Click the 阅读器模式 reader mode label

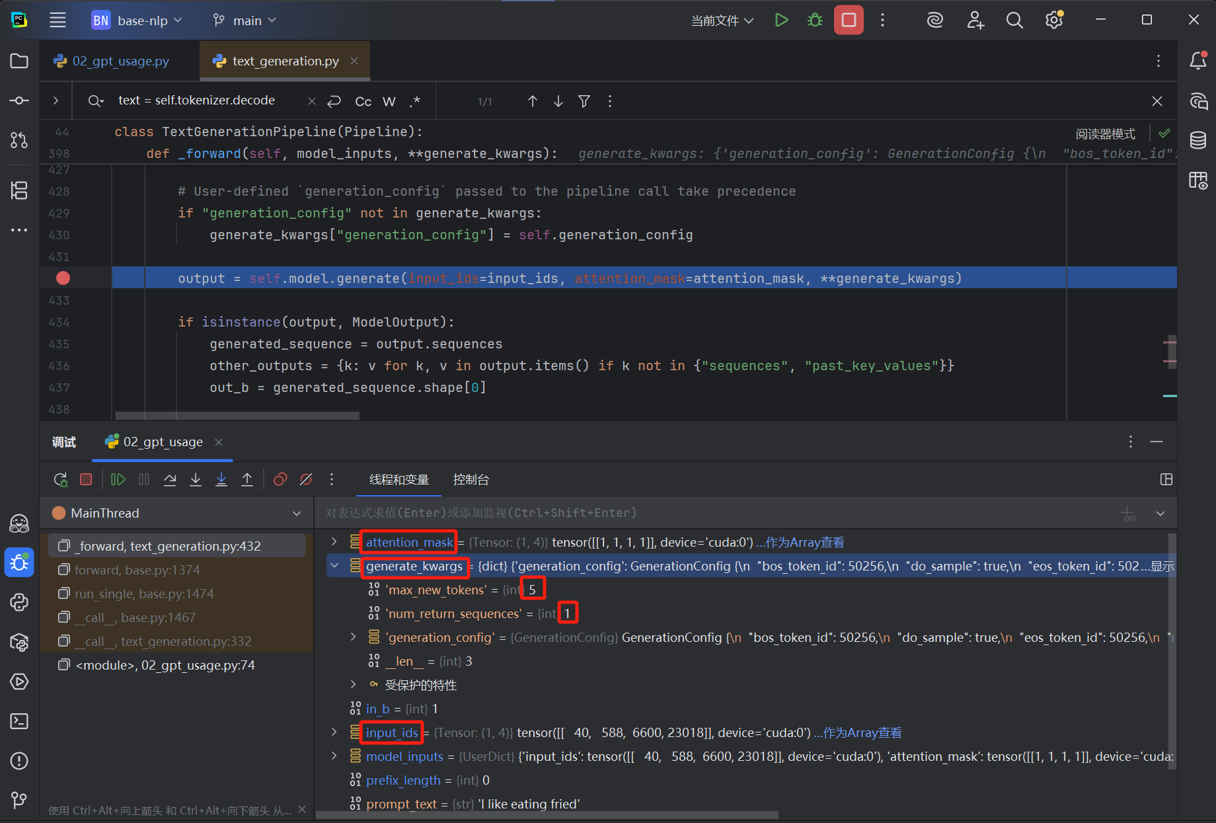(1105, 134)
